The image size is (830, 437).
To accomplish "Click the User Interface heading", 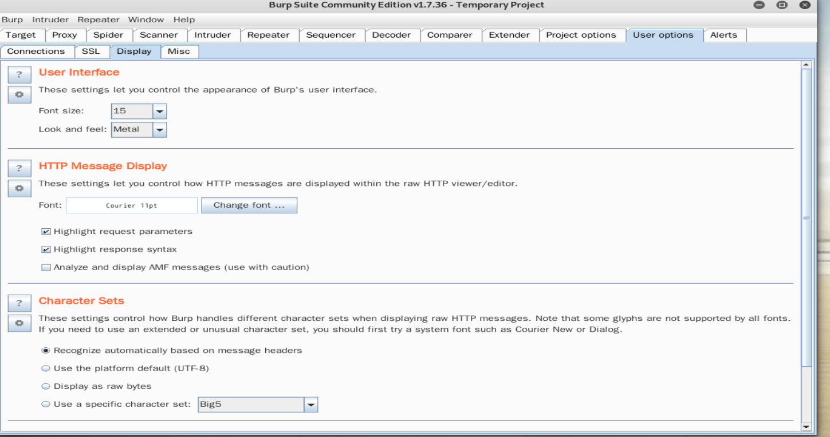I will (x=79, y=72).
